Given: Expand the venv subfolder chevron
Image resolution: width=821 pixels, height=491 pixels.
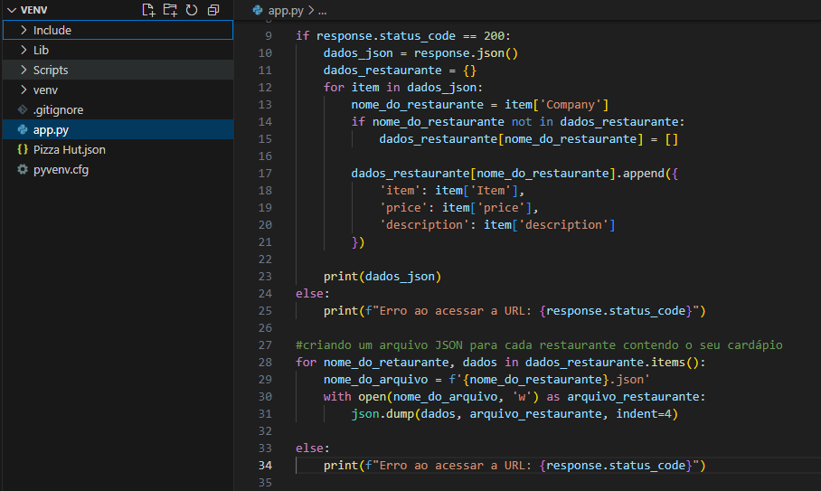Looking at the screenshot, I should 24,90.
